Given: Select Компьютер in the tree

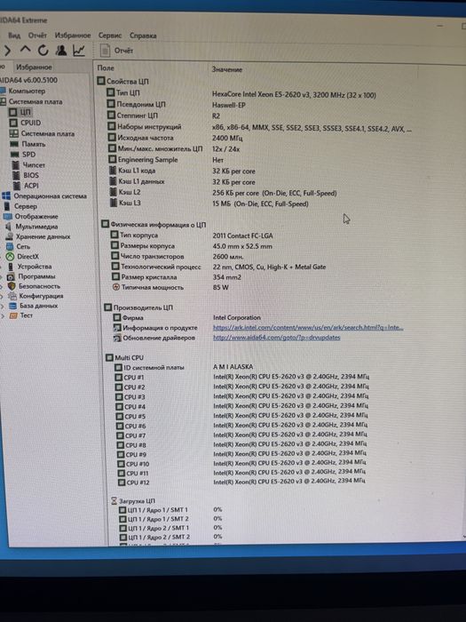Looking at the screenshot, I should (x=23, y=91).
